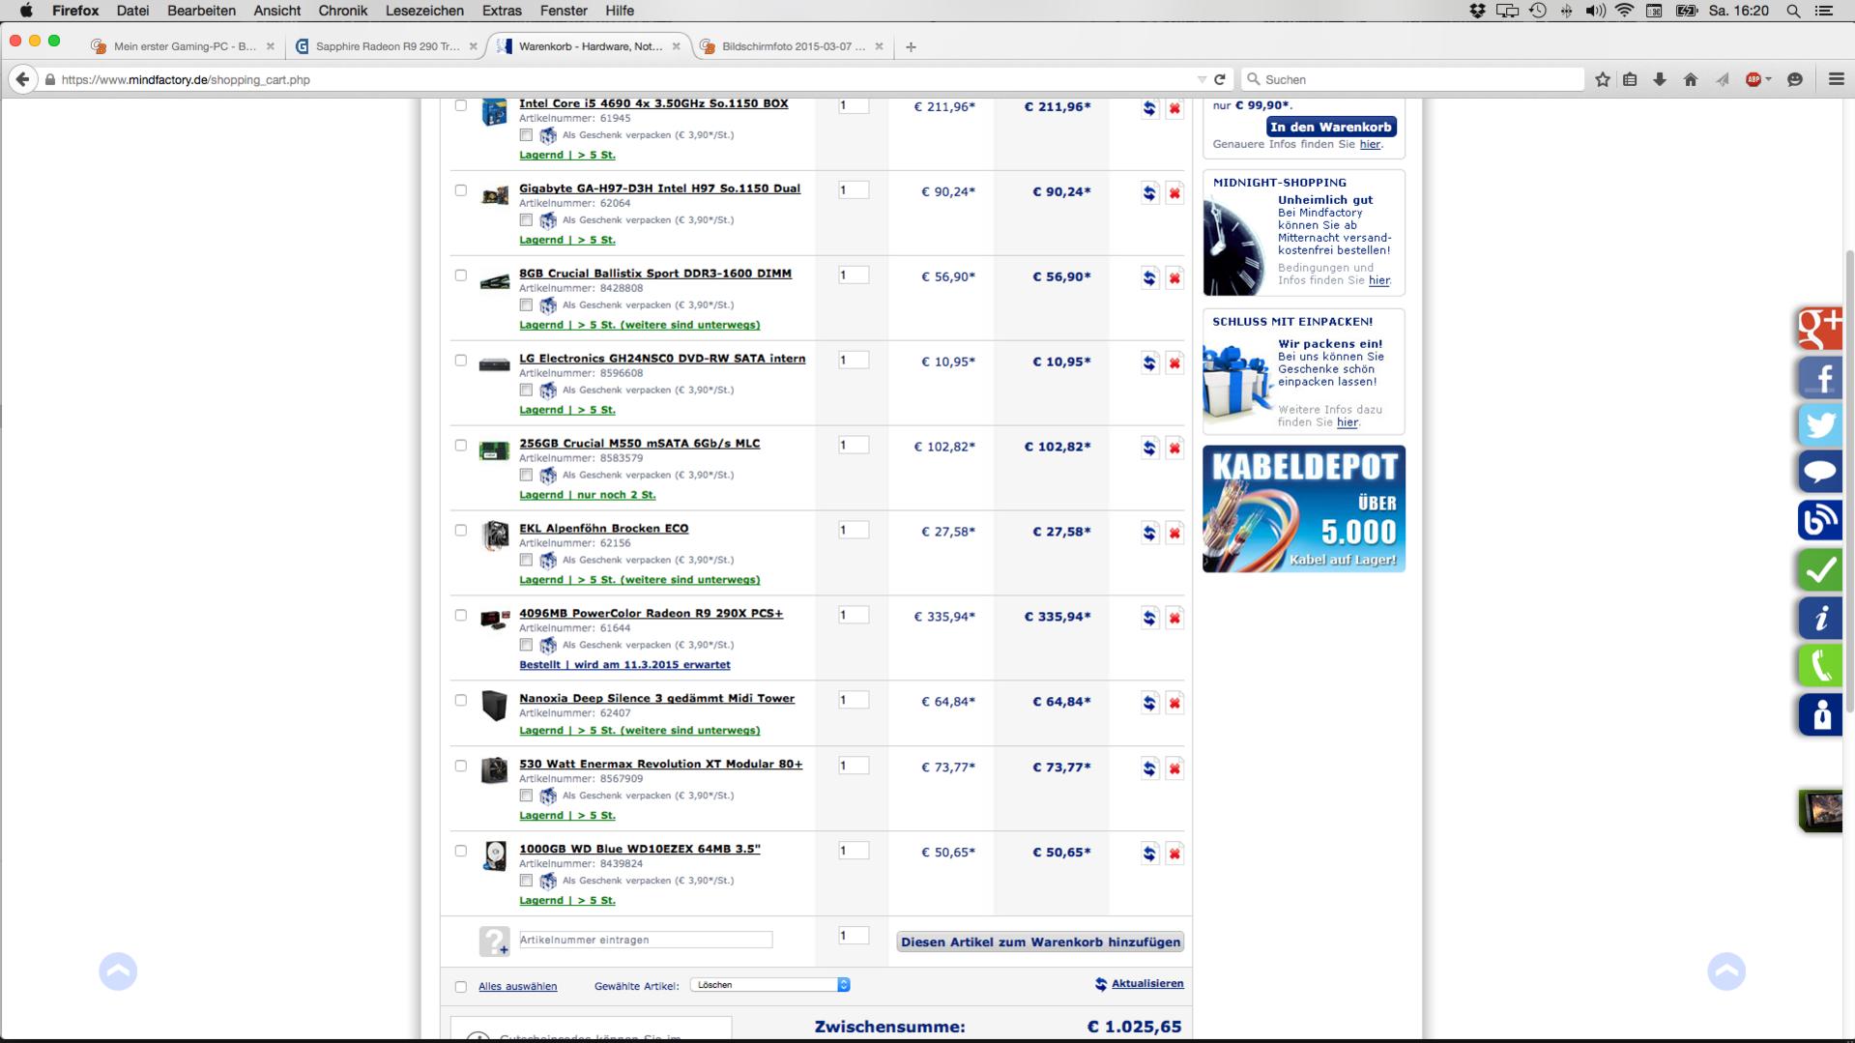
Task: Open the Firefox hamburger menu
Action: (x=1837, y=79)
